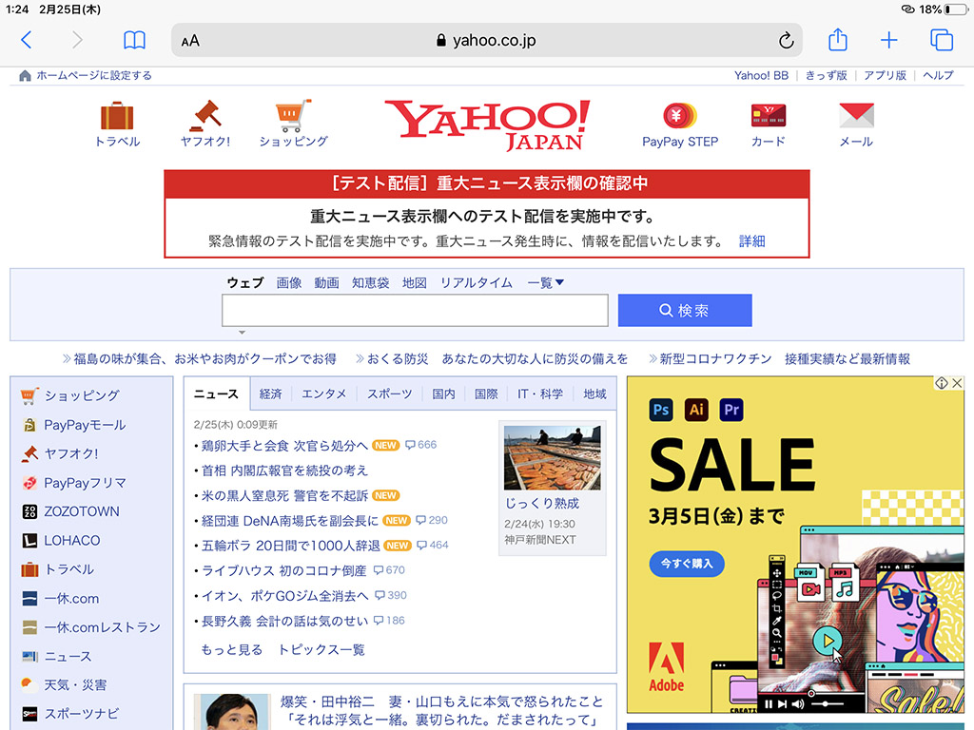Switch to the 国内 news tab

tap(443, 394)
